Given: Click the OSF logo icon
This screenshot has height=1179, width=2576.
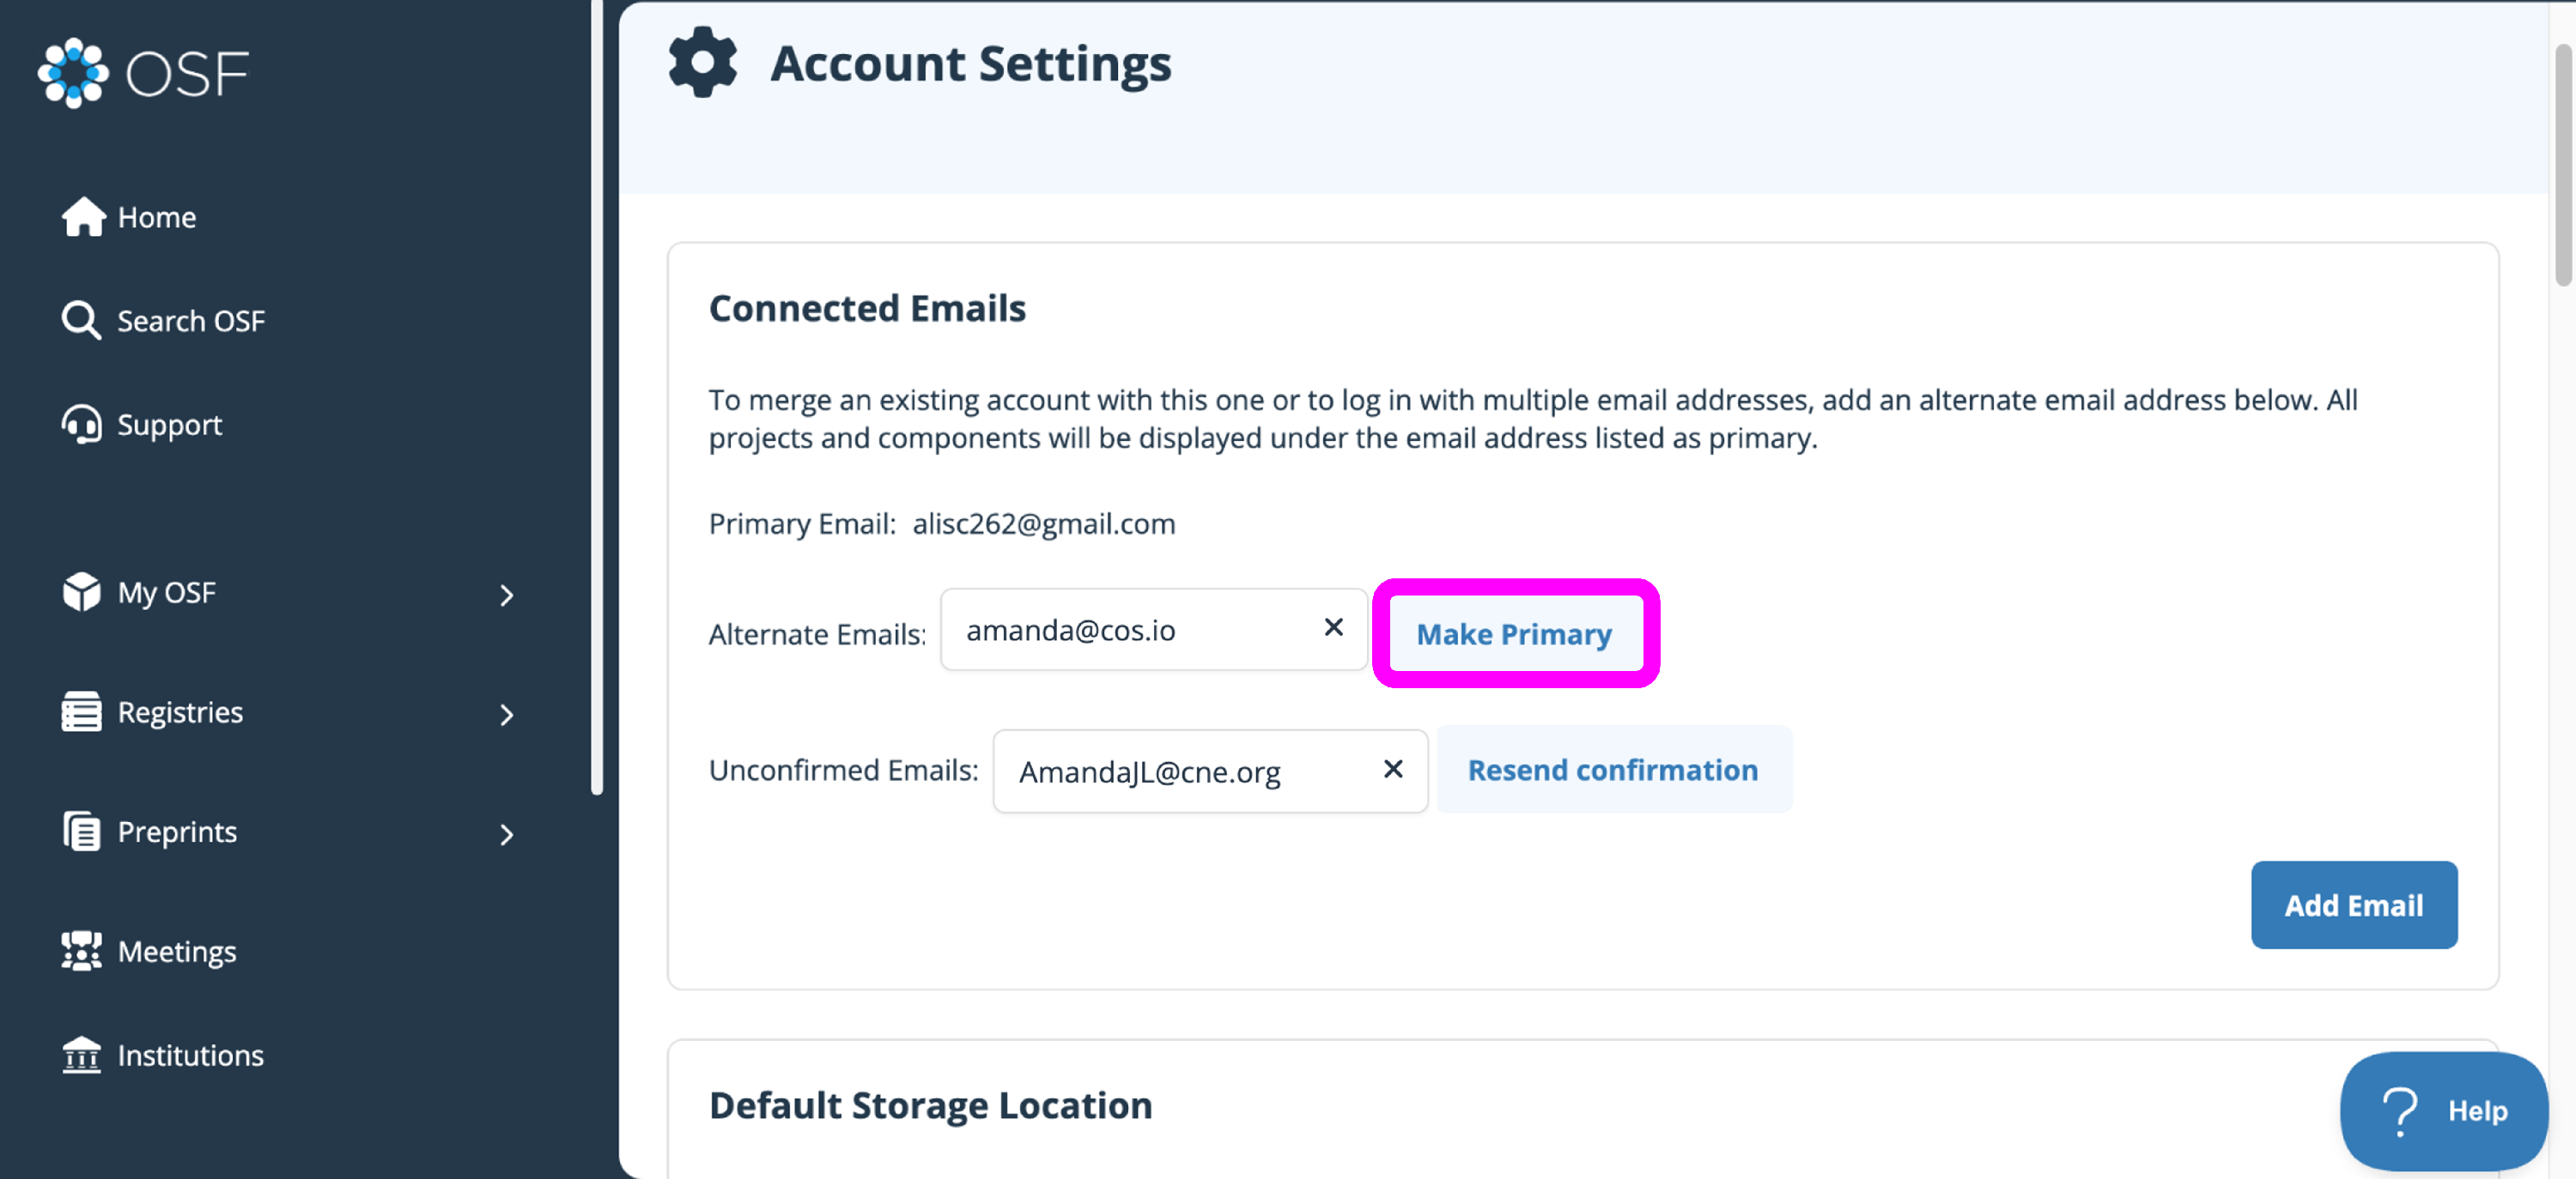Looking at the screenshot, I should coord(73,73).
